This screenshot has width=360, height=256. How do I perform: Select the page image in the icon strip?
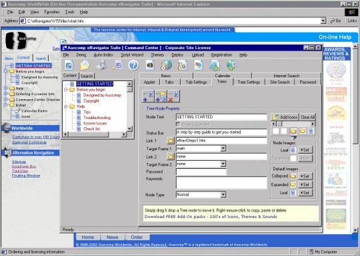311,131
